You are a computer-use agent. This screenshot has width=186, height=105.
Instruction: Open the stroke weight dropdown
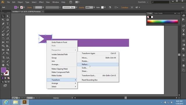pos(43,7)
